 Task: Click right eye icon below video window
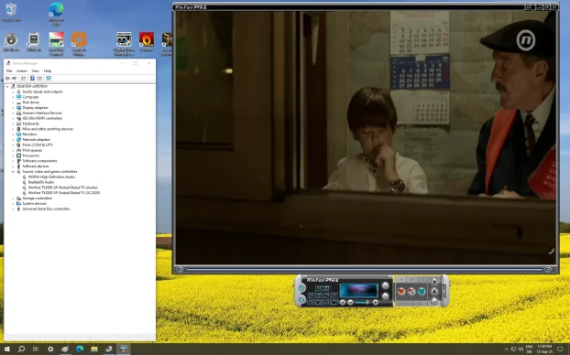click(x=547, y=269)
